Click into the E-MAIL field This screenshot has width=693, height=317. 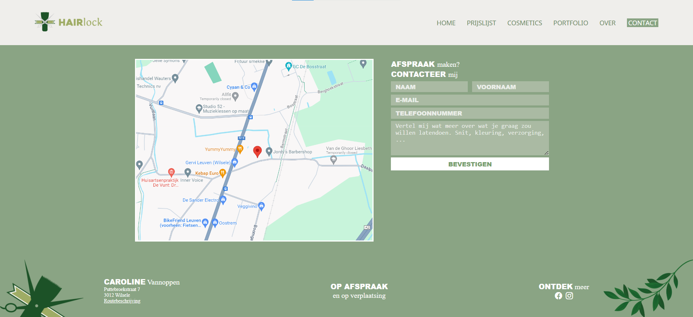pyautogui.click(x=470, y=100)
